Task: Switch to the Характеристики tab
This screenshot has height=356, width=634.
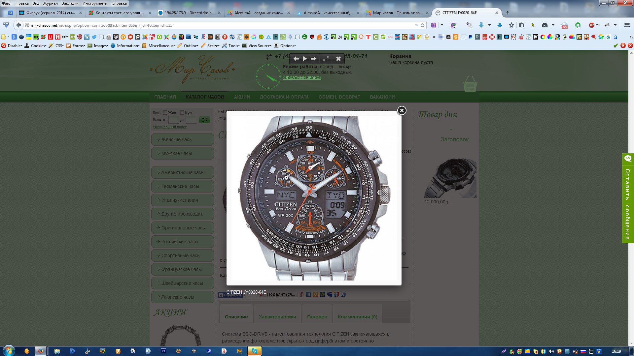Action: pyautogui.click(x=277, y=317)
